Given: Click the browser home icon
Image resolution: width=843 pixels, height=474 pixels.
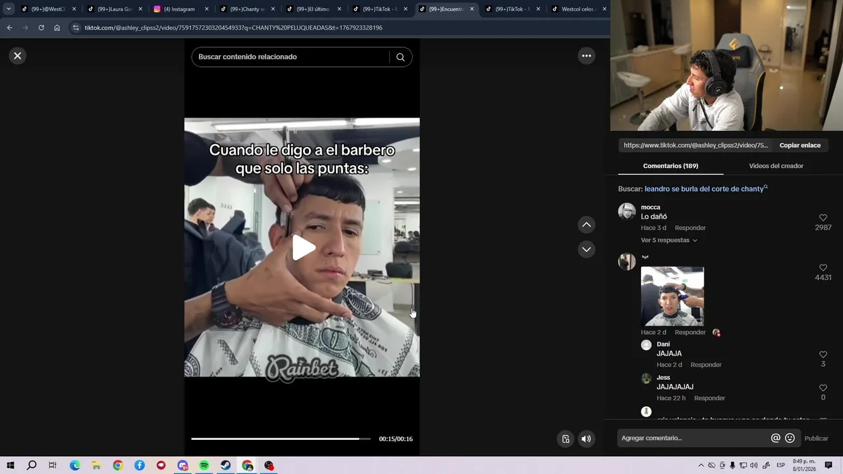Looking at the screenshot, I should 57,28.
